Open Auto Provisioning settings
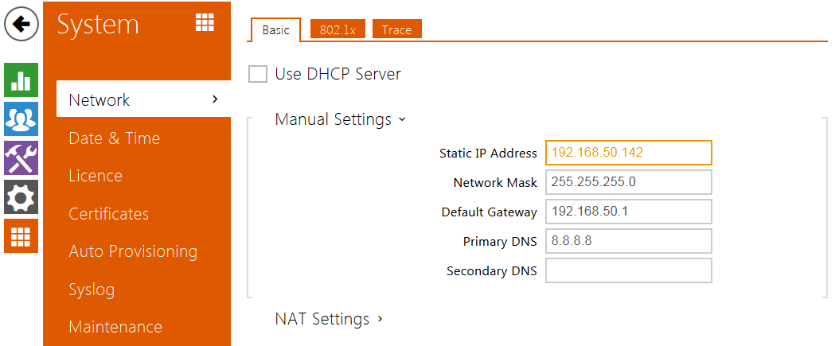Screen dimensions: 839x346 pos(133,251)
